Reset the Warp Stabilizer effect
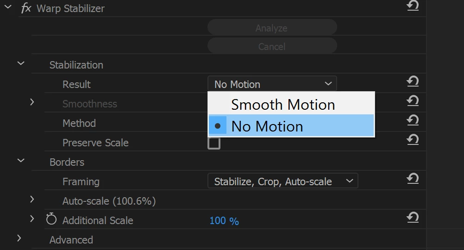The image size is (464, 250). click(413, 6)
